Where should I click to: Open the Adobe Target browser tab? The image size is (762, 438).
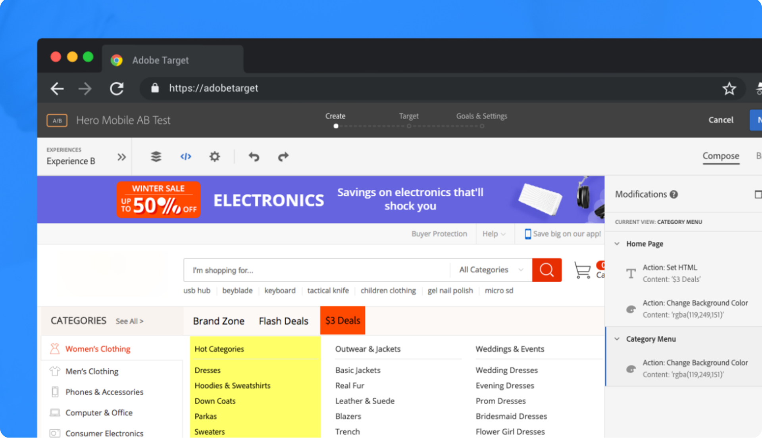click(173, 60)
